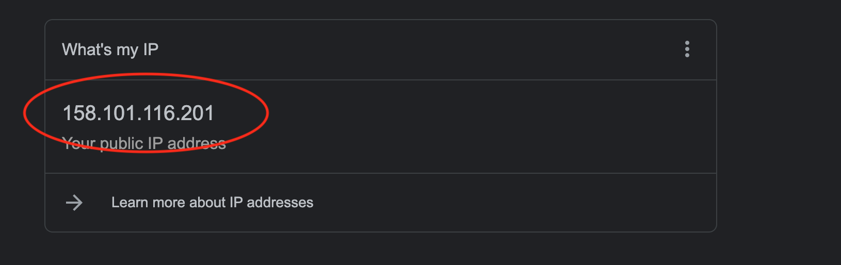Open Learn more about IP addresses
This screenshot has width=841, height=265.
[x=212, y=203]
